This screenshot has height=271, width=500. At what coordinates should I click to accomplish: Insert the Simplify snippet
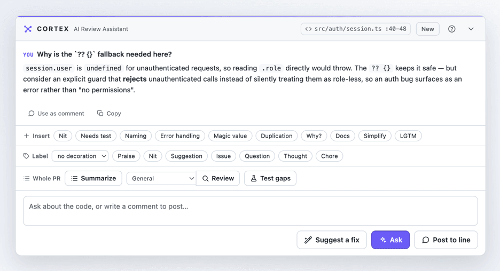pyautogui.click(x=374, y=135)
